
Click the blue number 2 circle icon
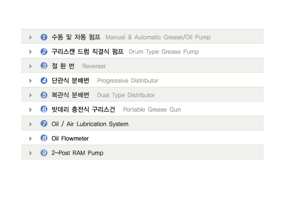(44, 52)
